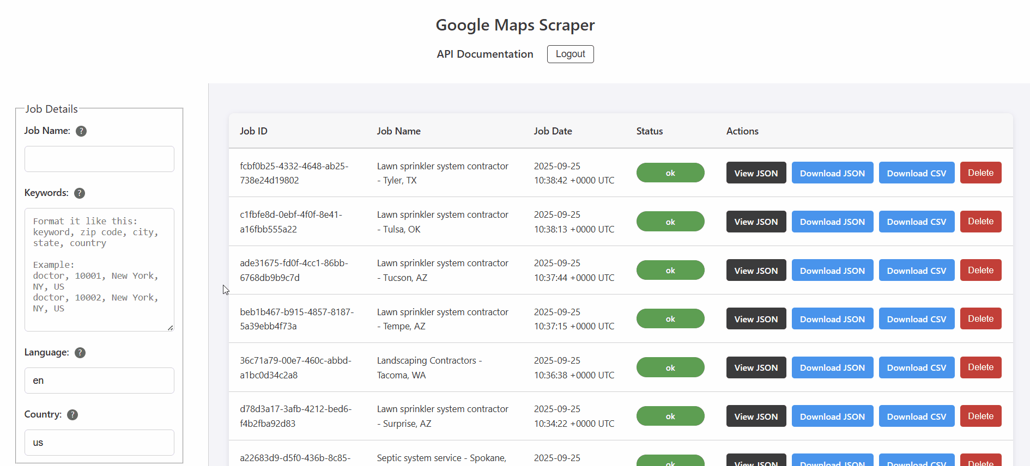Viewport: 1030px width, 466px height.
Task: Download CSV for the Tacoma, WA job
Action: (917, 367)
